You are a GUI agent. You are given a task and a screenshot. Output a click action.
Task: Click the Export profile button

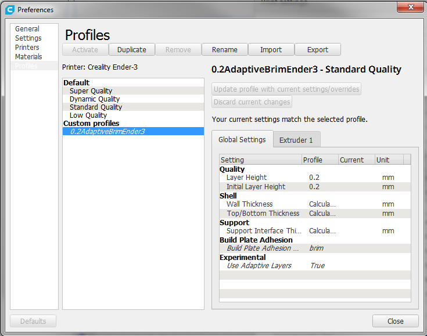(317, 50)
